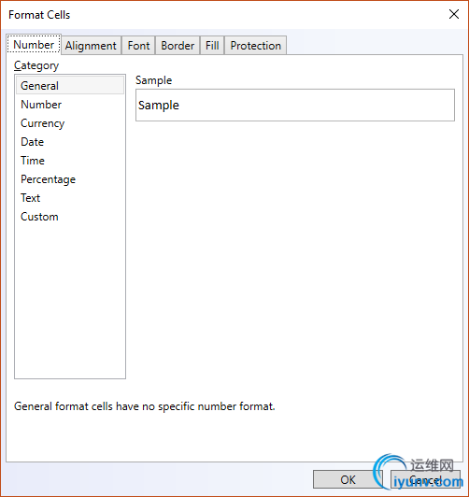This screenshot has height=497, width=469.
Task: Choose the Custom category
Action: pos(70,217)
